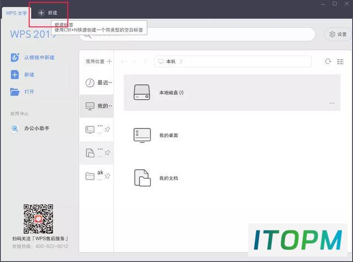This screenshot has height=262, width=353.
Task: Open 设置 settings button
Action: point(338,34)
